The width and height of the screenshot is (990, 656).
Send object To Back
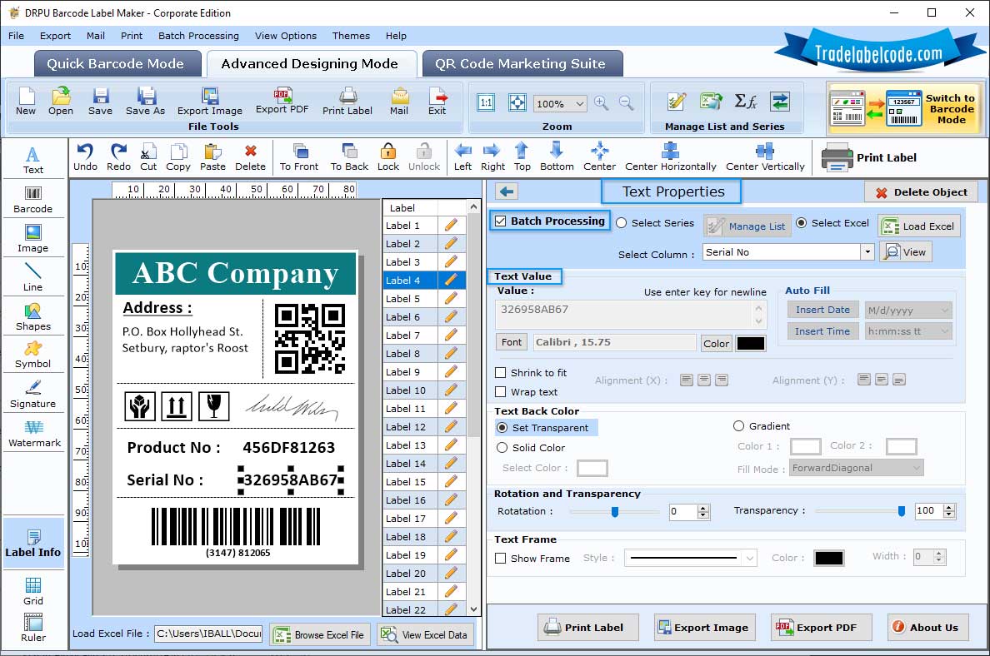tap(349, 157)
